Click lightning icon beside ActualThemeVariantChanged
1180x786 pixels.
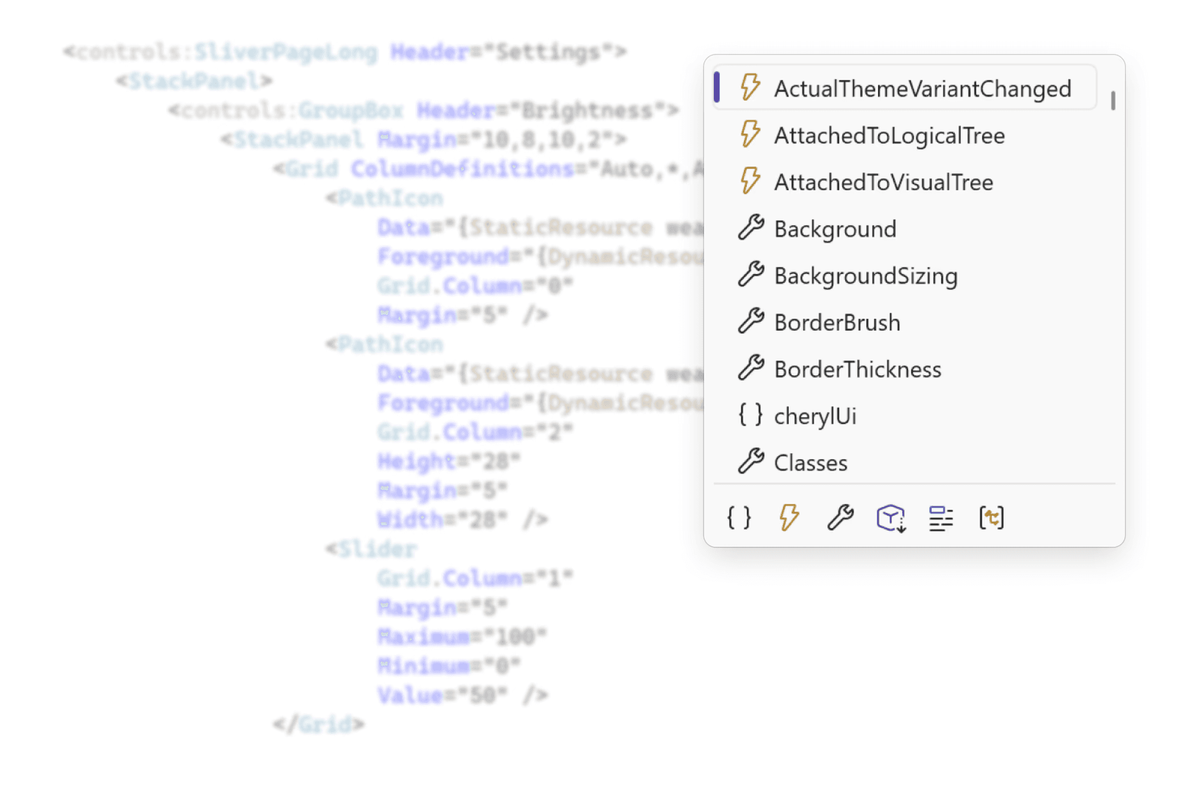[750, 88]
